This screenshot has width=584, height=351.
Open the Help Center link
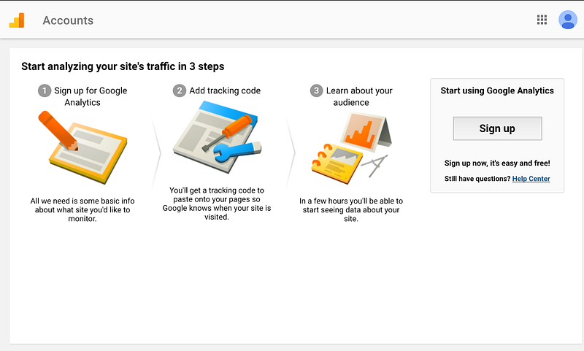(x=531, y=179)
